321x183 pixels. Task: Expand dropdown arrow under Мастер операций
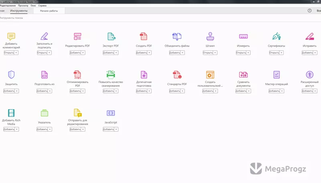click(282, 91)
